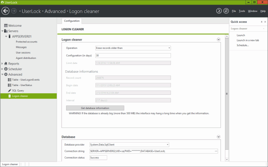Screen dimensions: 268x167
Task: Open the Tools menu
Action: click(242, 11)
